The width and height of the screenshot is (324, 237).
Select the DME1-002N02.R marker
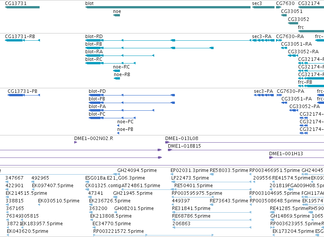click(76, 142)
